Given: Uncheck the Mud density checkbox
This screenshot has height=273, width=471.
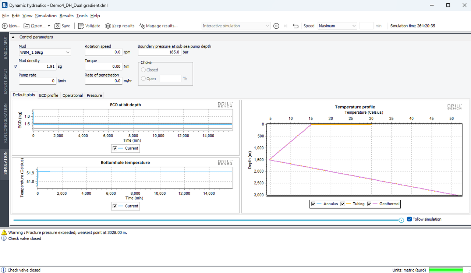Looking at the screenshot, I should (15, 67).
